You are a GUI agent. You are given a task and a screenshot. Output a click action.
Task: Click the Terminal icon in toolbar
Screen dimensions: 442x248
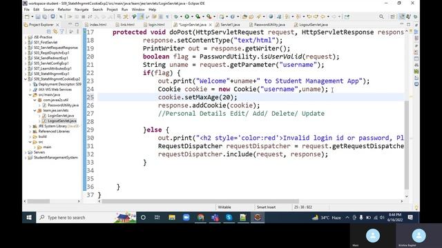pos(52,17)
